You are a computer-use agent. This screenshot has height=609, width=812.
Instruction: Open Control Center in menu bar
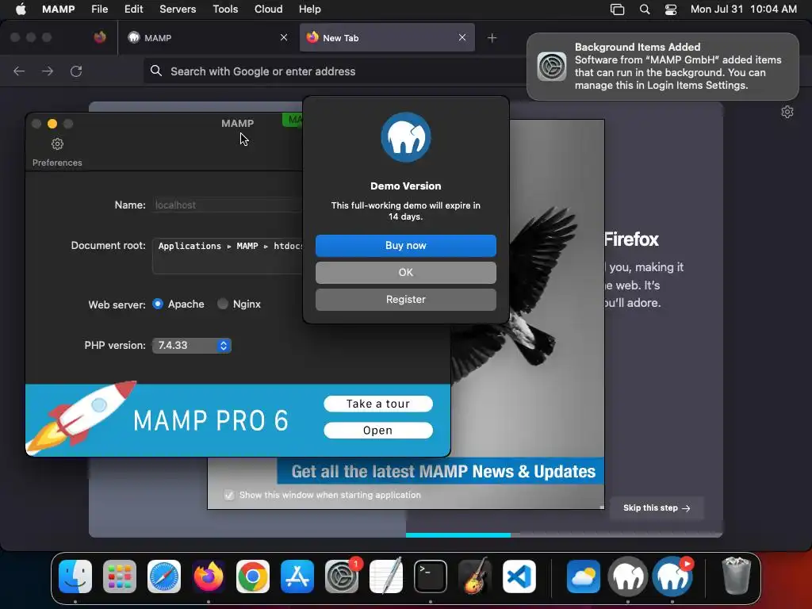[671, 10]
